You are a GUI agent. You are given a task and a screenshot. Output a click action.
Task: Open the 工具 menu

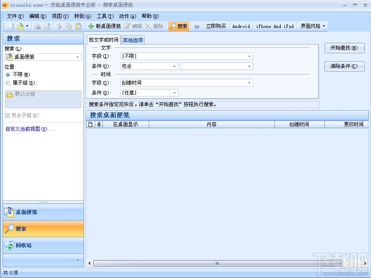click(105, 16)
